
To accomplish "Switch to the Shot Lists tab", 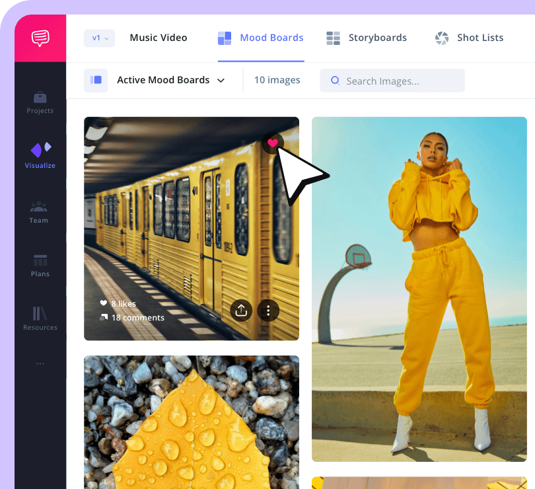I will coord(469,38).
